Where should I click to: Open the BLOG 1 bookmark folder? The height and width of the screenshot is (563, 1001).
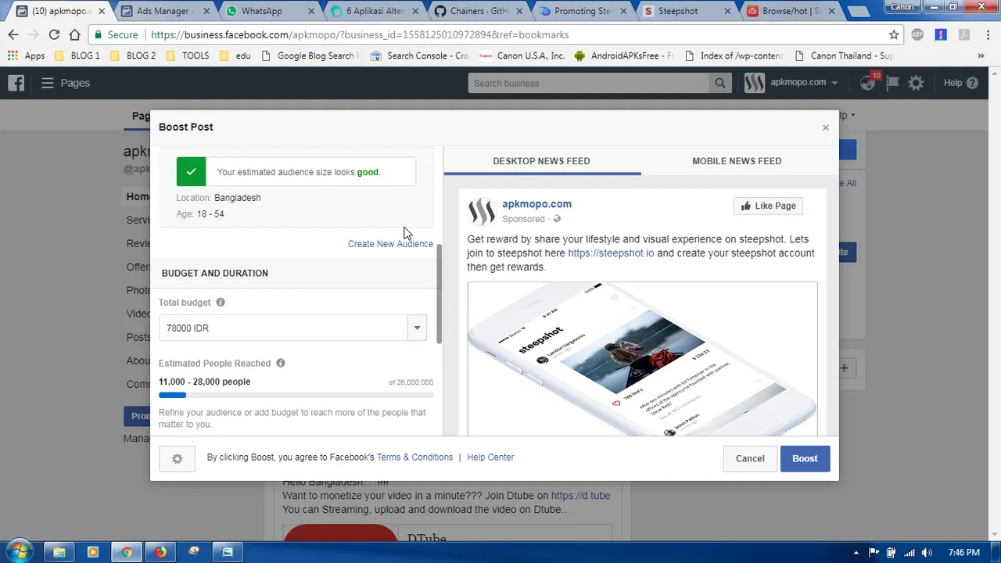tap(77, 56)
